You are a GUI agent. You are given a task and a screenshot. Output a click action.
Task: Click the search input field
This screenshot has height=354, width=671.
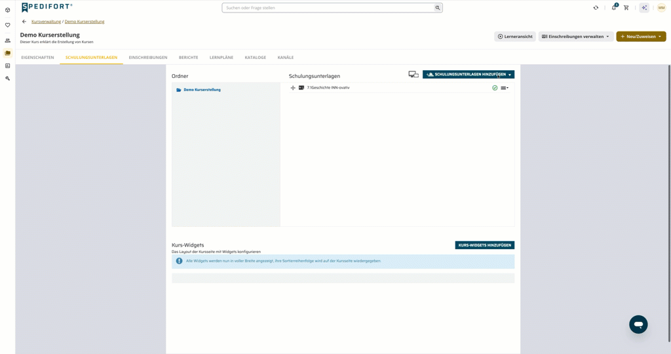pos(328,8)
